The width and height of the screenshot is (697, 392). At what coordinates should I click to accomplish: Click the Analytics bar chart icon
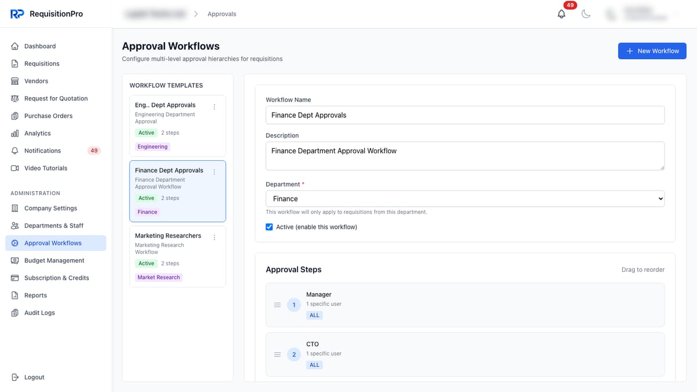pos(15,133)
